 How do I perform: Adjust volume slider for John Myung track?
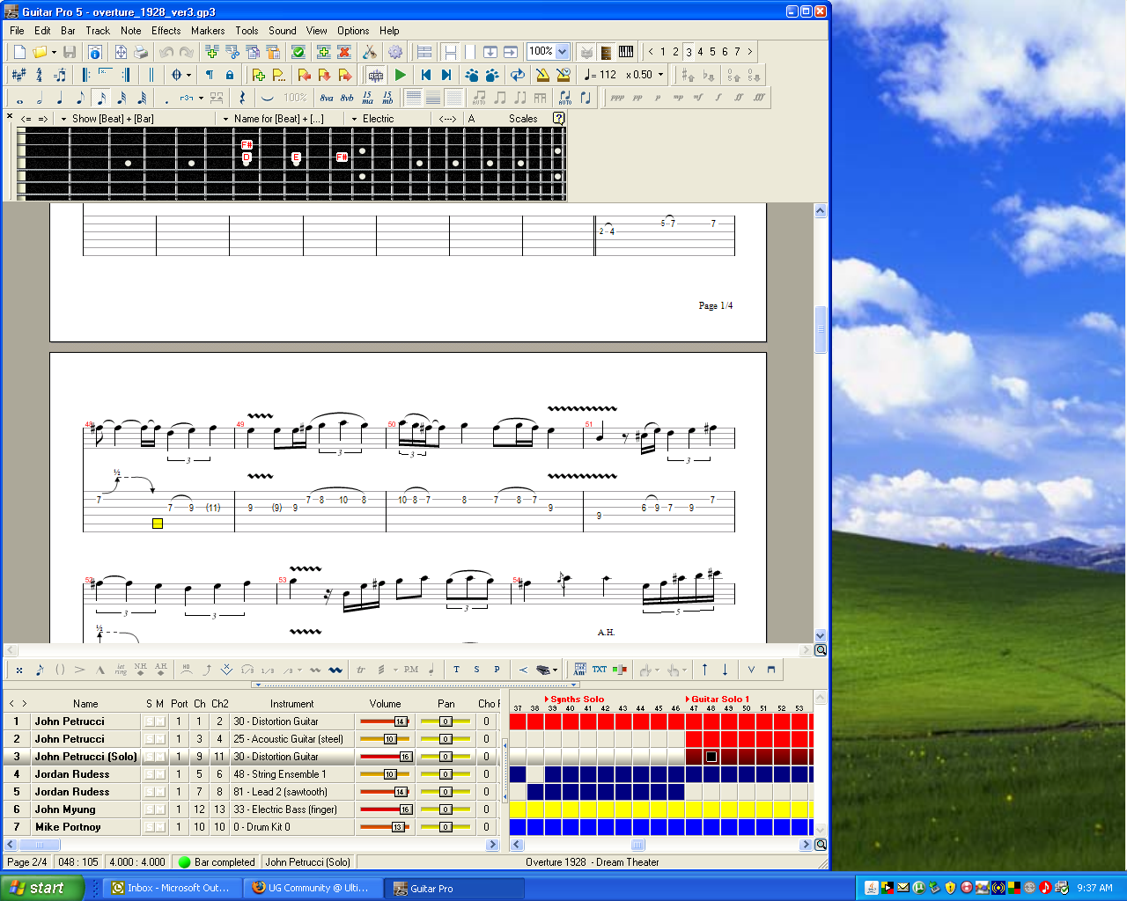pyautogui.click(x=386, y=809)
